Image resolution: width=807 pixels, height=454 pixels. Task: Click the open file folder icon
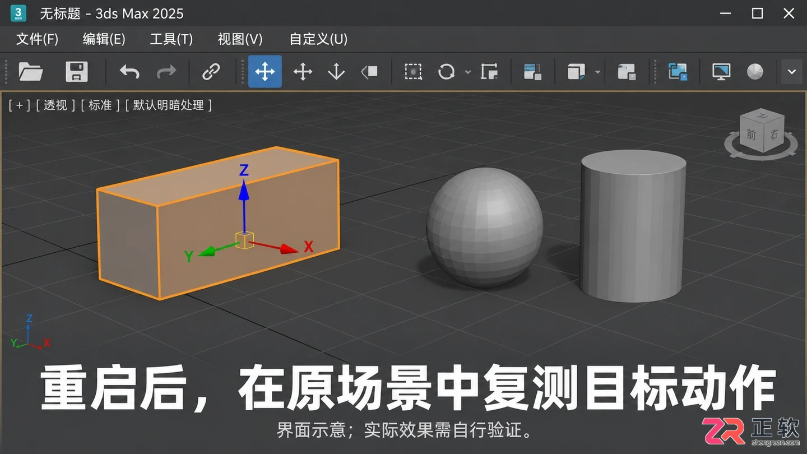click(31, 72)
